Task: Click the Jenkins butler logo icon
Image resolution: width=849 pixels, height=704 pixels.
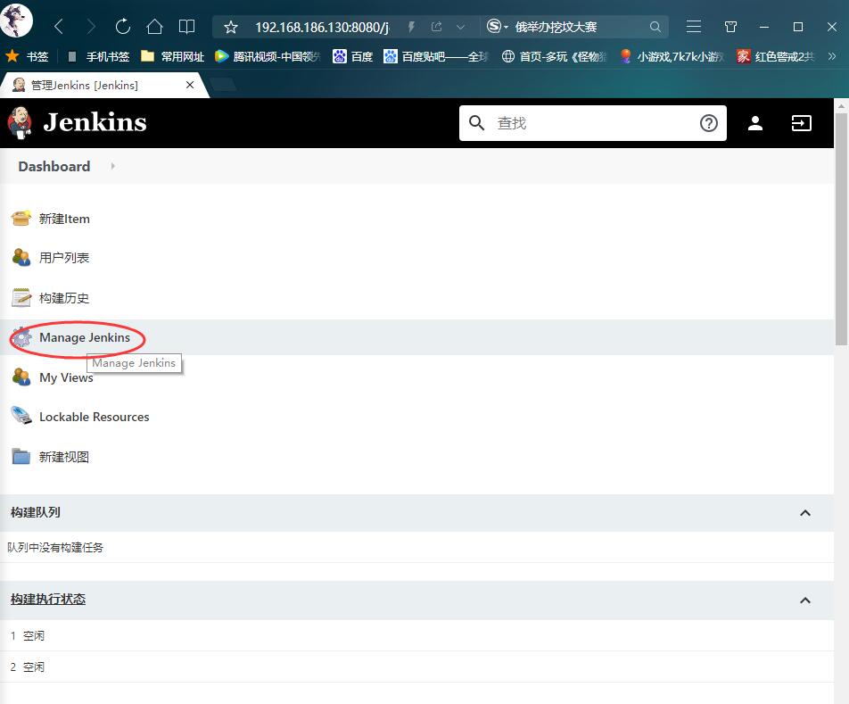Action: coord(20,122)
